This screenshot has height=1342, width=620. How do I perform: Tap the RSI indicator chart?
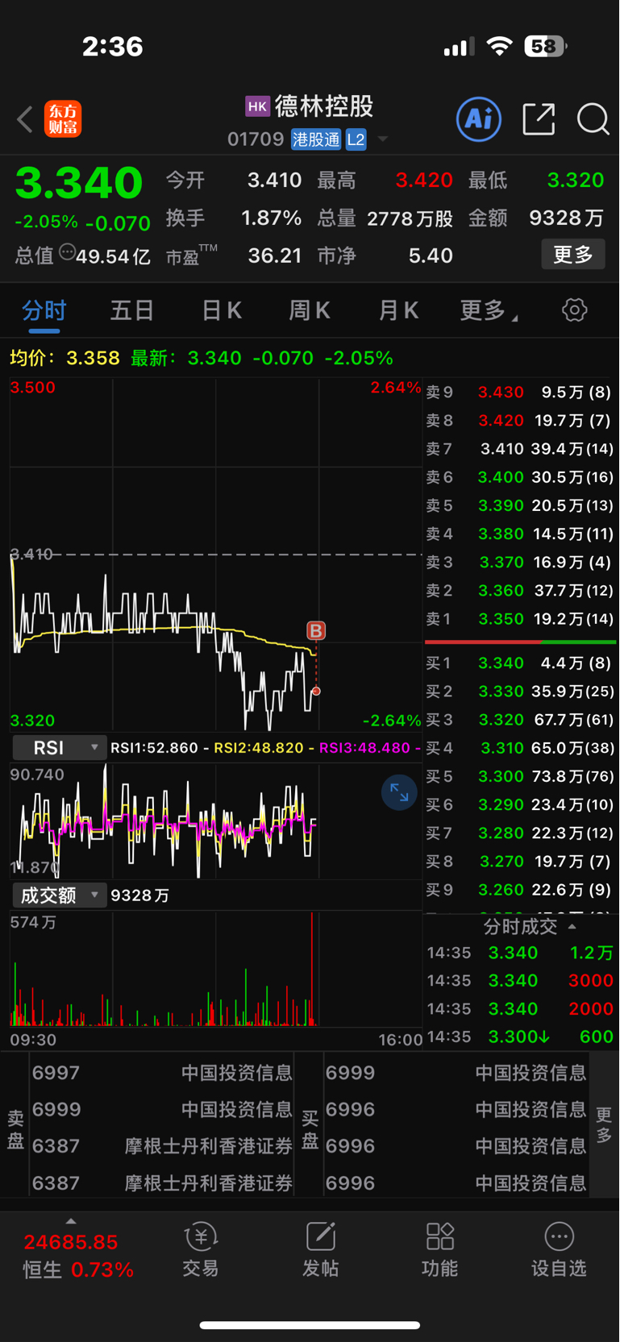coord(216,820)
